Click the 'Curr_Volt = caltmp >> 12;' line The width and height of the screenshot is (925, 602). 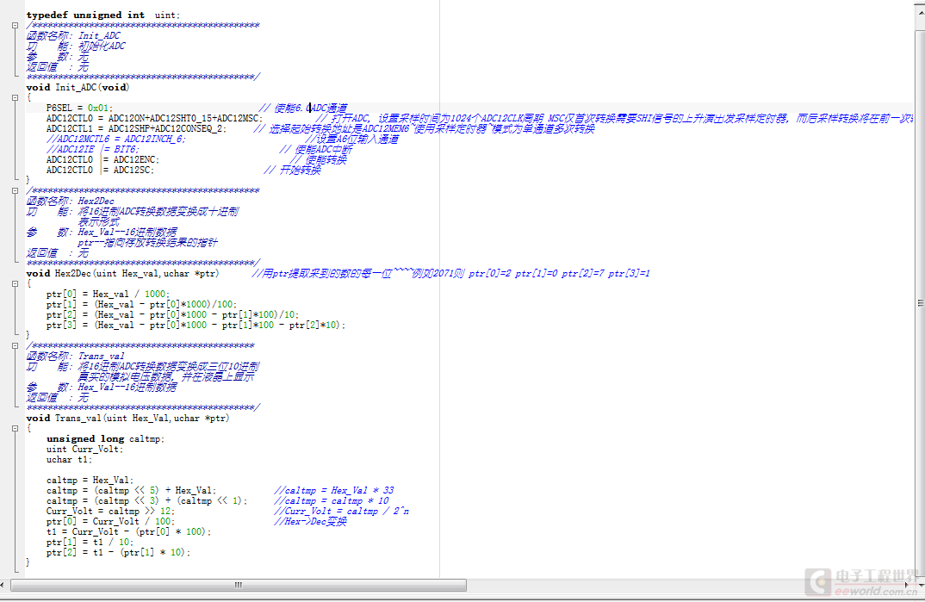pos(110,512)
